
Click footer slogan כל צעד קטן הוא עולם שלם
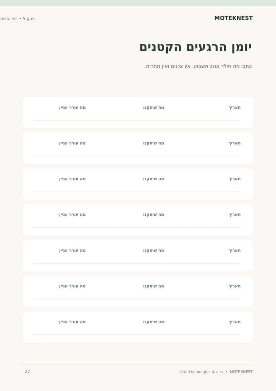pyautogui.click(x=201, y=372)
